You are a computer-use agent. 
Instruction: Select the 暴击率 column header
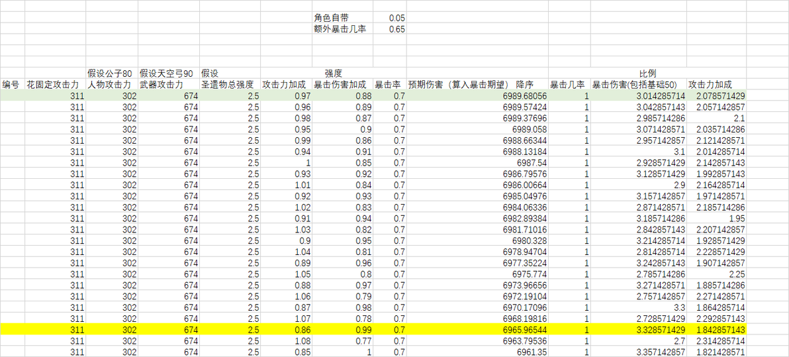click(x=389, y=85)
